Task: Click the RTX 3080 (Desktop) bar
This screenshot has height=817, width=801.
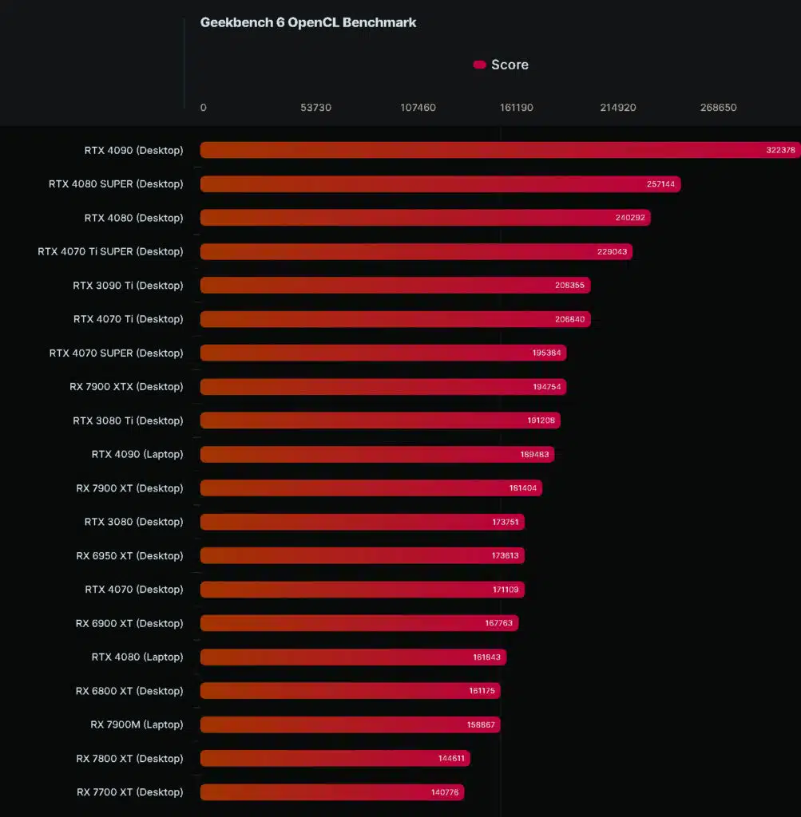Action: [x=363, y=522]
